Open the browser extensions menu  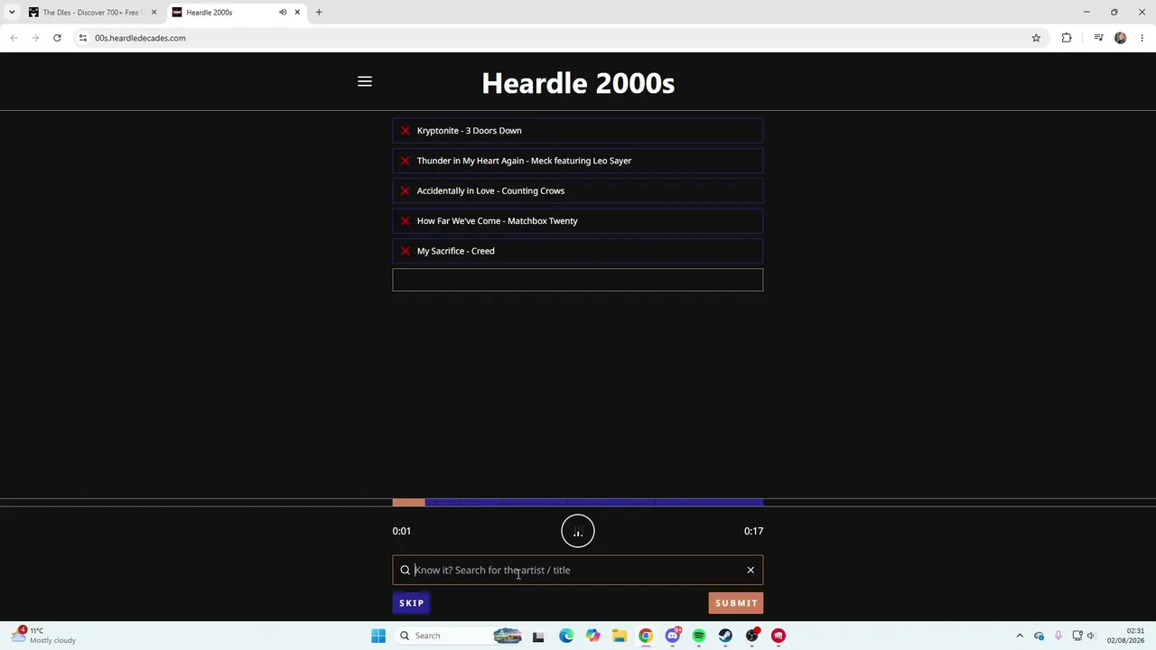click(x=1067, y=38)
